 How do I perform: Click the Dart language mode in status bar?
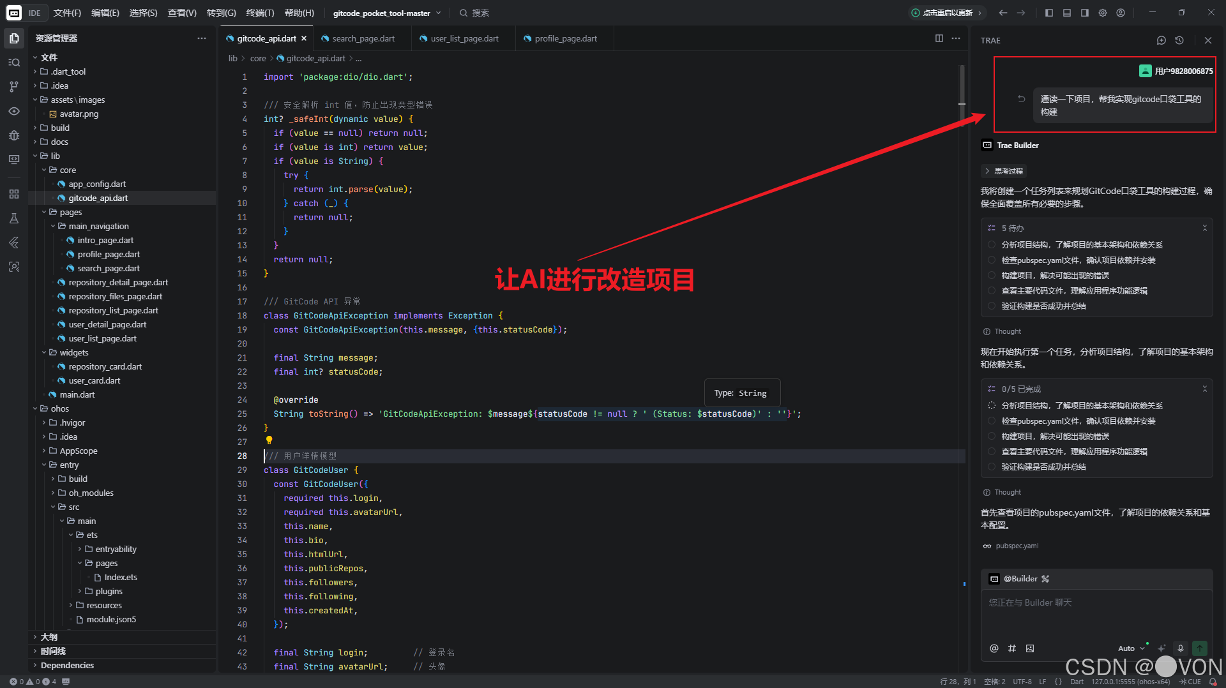(x=1077, y=682)
